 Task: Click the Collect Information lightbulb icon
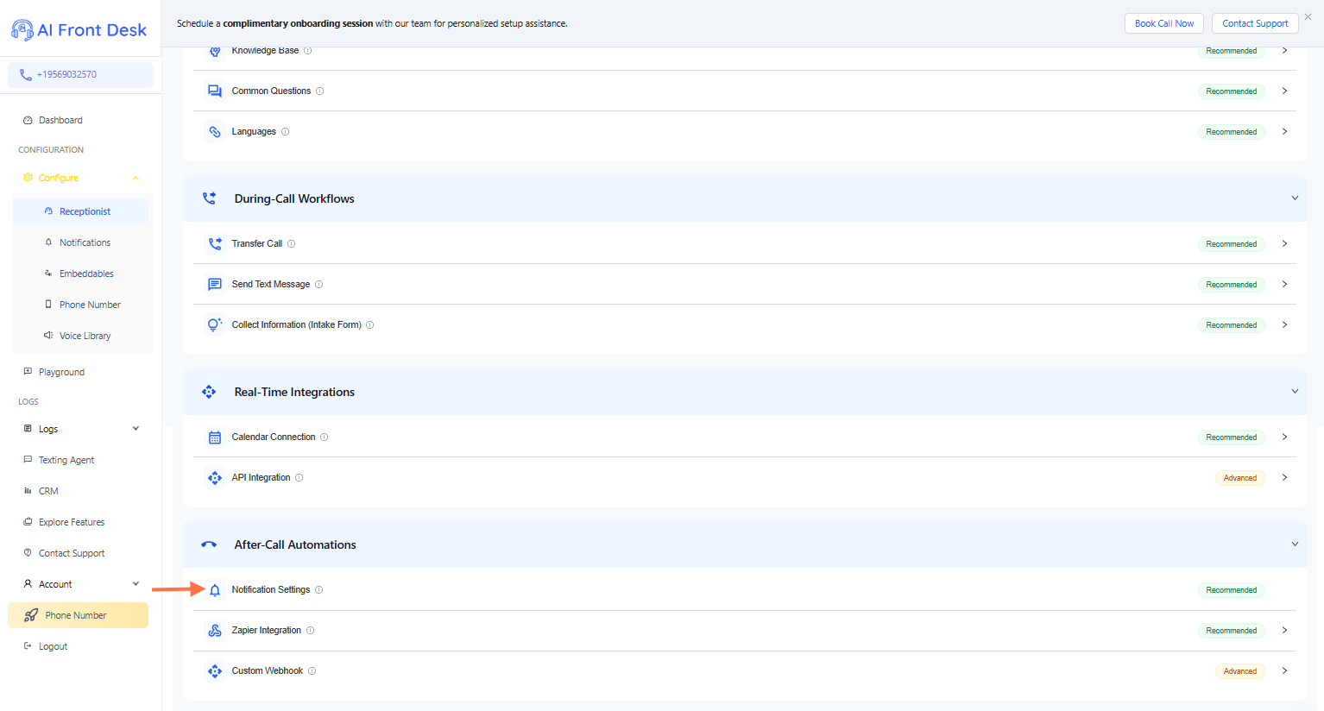coord(215,325)
